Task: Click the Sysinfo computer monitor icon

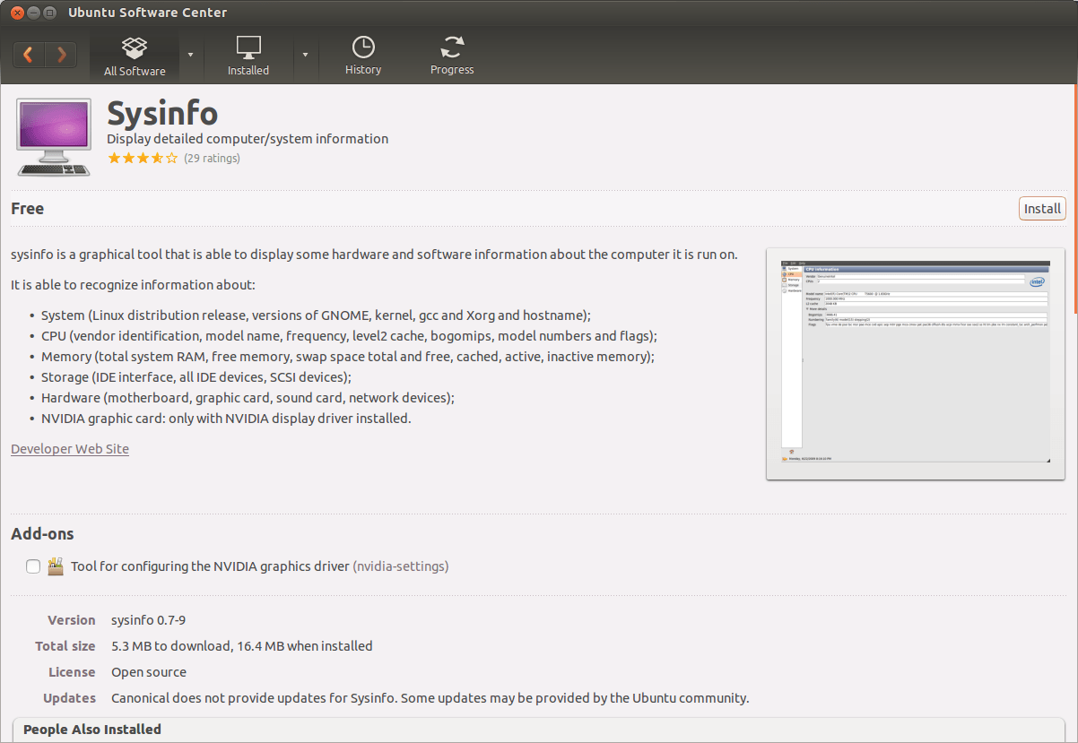Action: pos(53,137)
